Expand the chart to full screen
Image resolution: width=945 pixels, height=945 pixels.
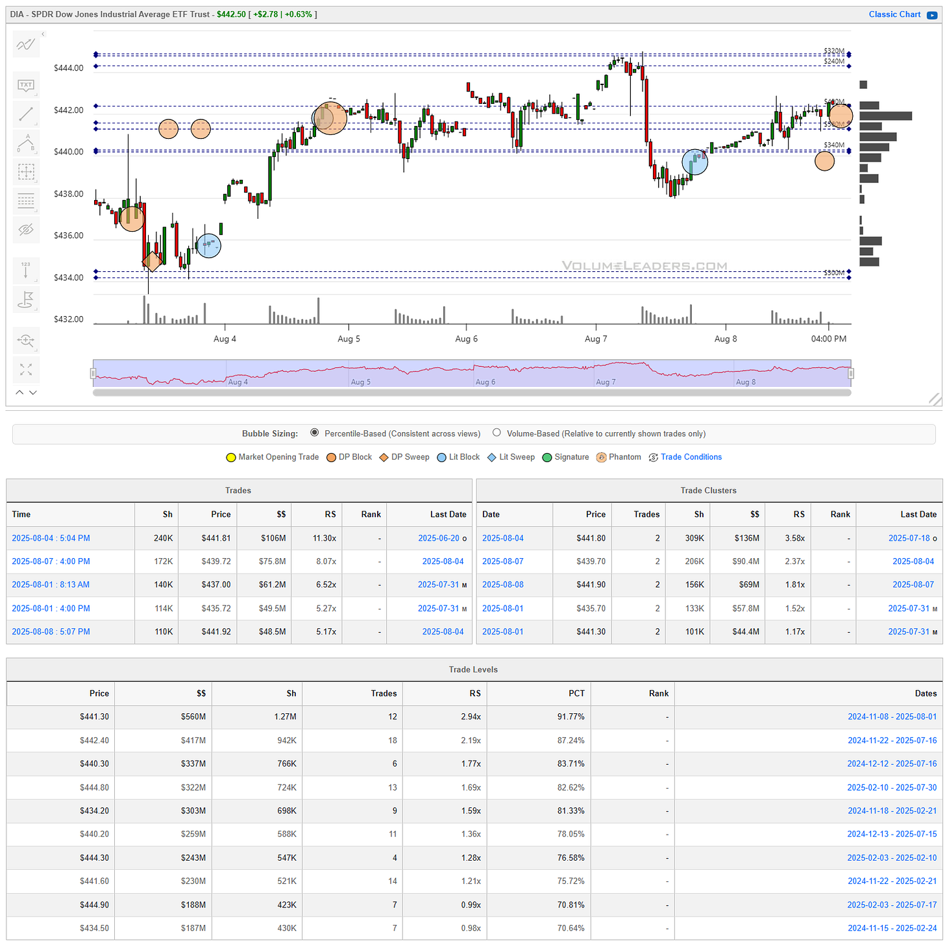pyautogui.click(x=26, y=369)
